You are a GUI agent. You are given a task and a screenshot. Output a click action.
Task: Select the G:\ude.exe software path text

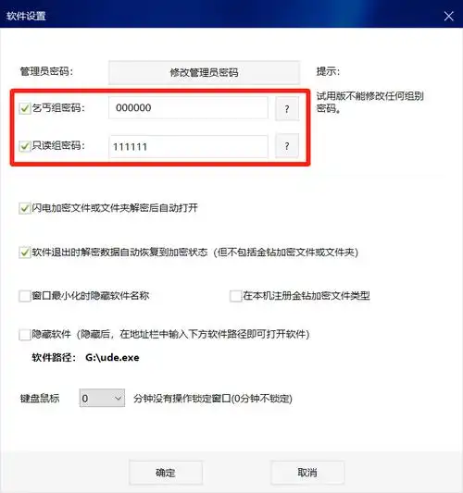[112, 358]
